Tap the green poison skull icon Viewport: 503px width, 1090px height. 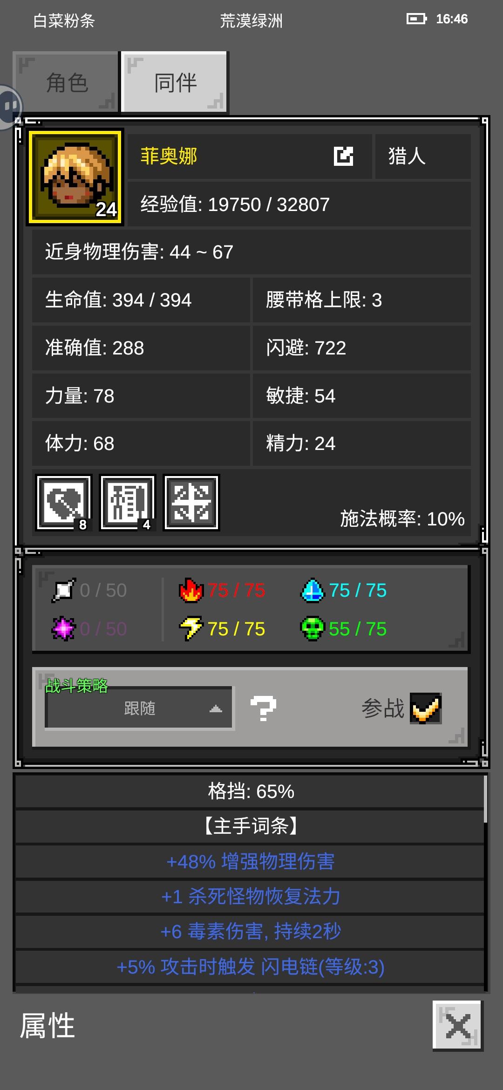[x=313, y=629]
